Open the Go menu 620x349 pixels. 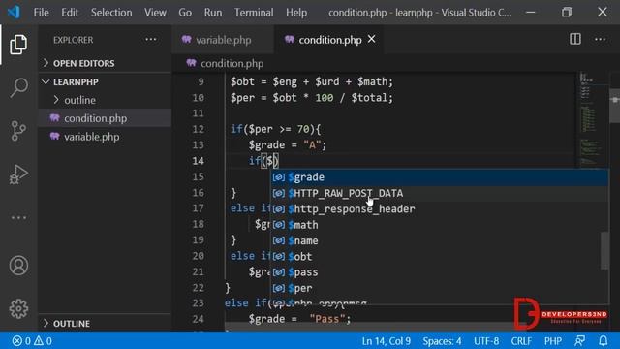(185, 13)
